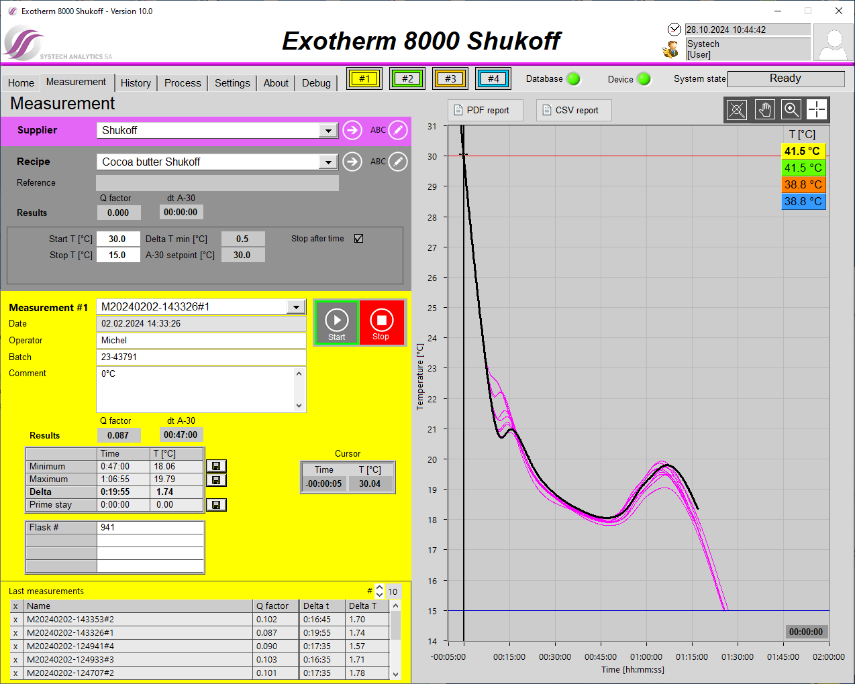Image resolution: width=855 pixels, height=684 pixels.
Task: Click the clock icon beside the date
Action: (x=674, y=30)
